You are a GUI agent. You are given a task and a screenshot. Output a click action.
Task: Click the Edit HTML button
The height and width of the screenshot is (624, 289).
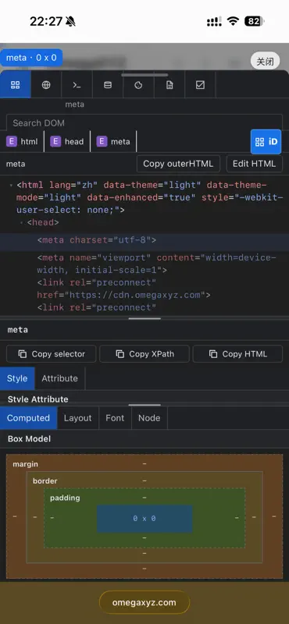255,164
